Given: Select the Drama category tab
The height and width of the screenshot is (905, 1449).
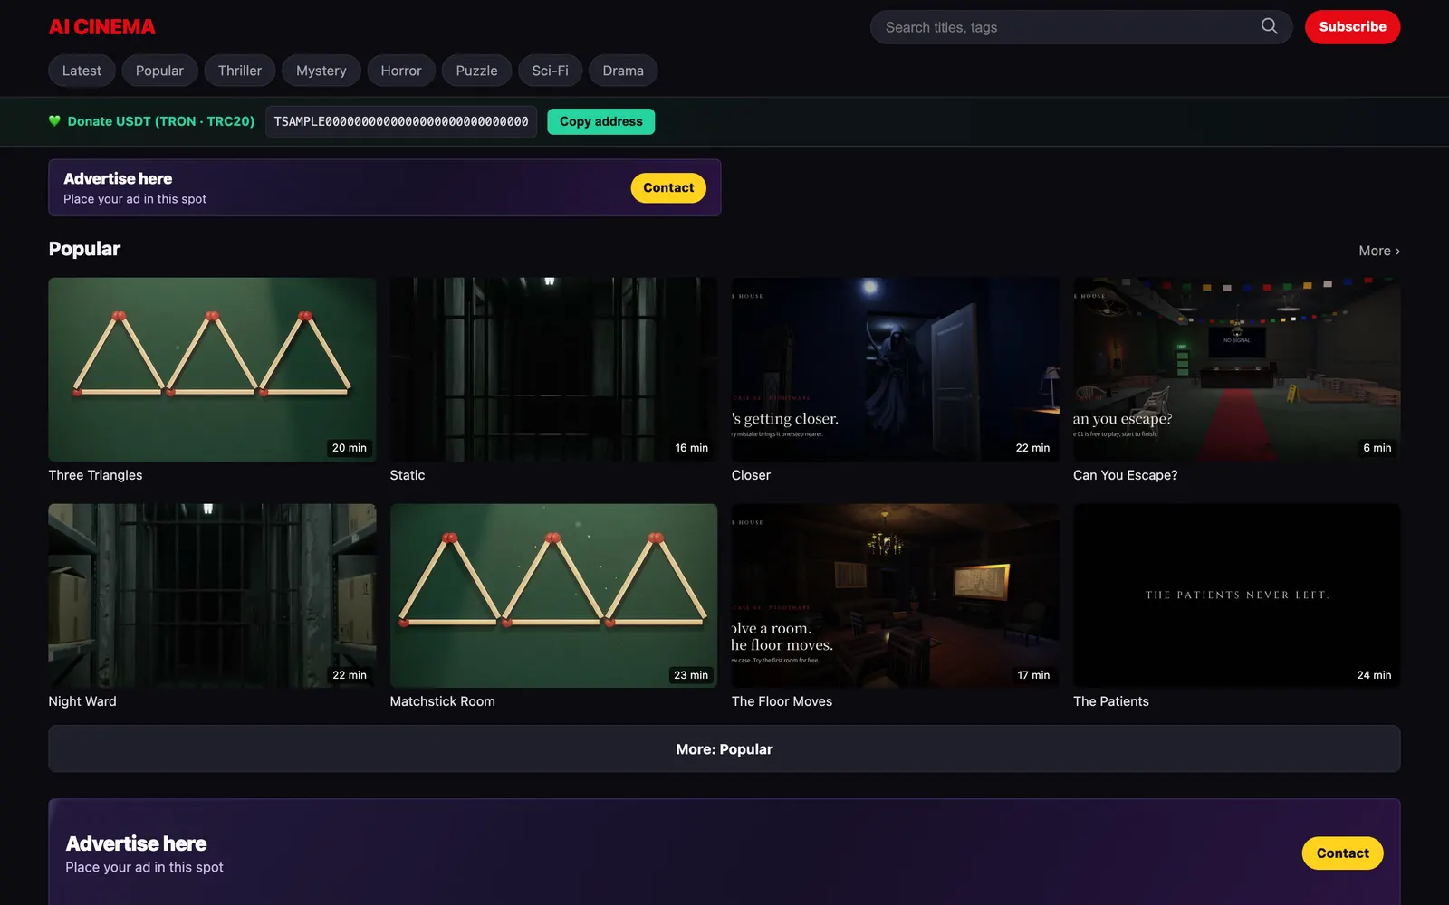Looking at the screenshot, I should click(x=623, y=71).
